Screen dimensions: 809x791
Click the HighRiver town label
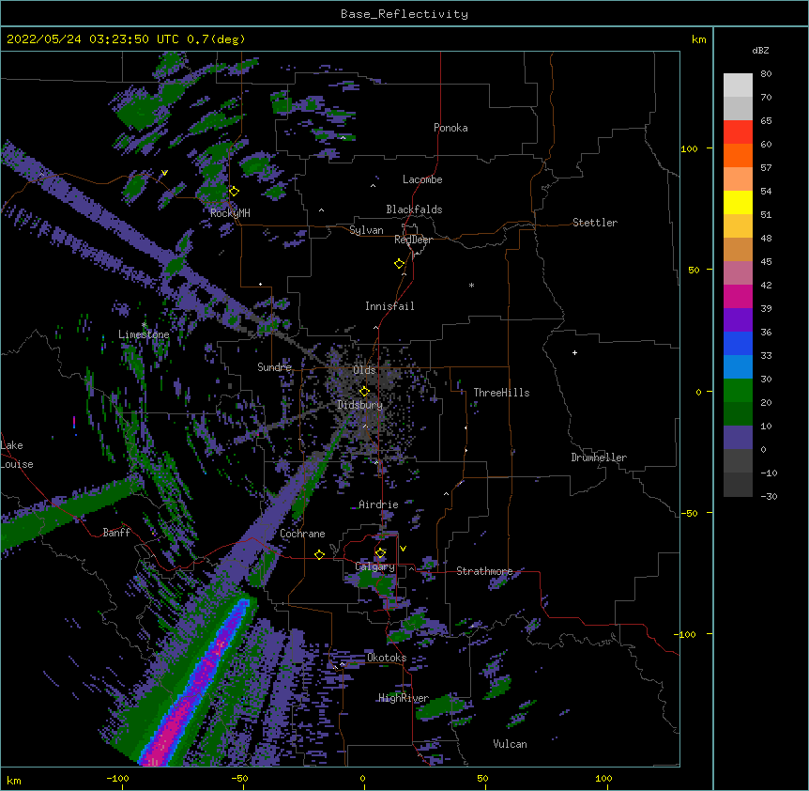(x=404, y=698)
